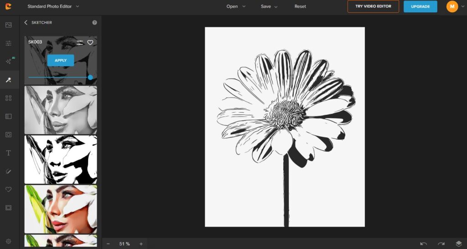Image resolution: width=467 pixels, height=249 pixels.
Task: Click the Try Video Editor button
Action: (373, 6)
